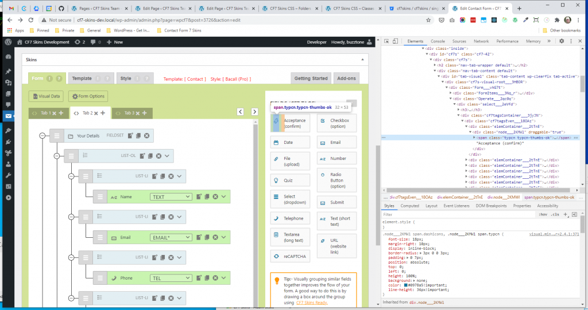Click the Getting Started button
The width and height of the screenshot is (588, 310).
311,78
